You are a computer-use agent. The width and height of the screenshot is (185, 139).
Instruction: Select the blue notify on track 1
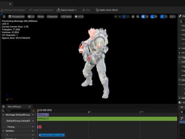(x=52, y=135)
